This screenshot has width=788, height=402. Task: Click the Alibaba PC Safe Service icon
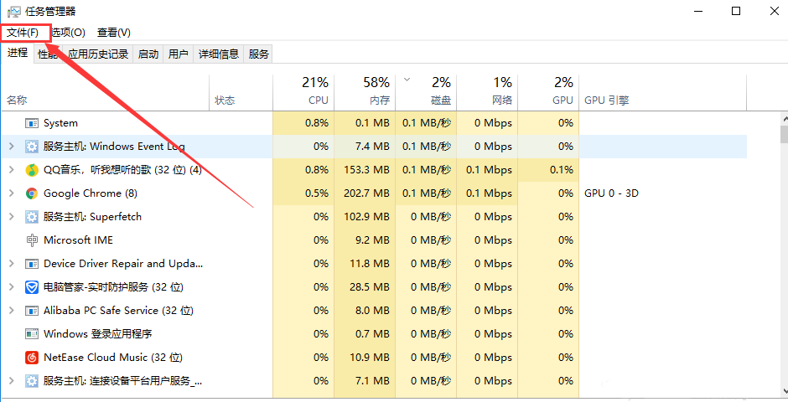(x=32, y=311)
